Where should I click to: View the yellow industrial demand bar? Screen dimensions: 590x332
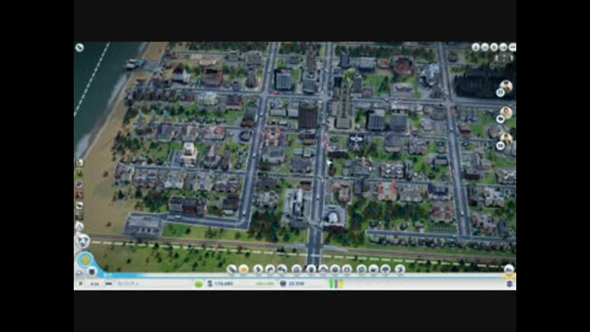click(x=341, y=284)
